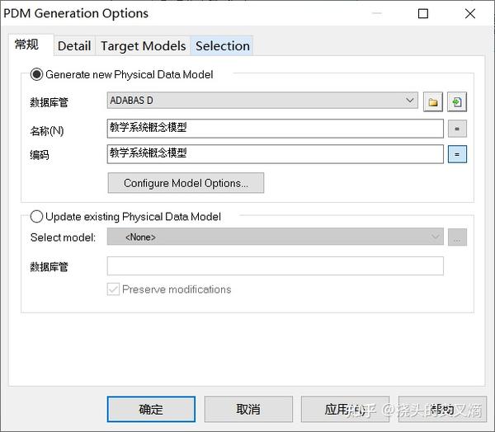Click the equals button next to 名称(N) field
The height and width of the screenshot is (432, 495).
click(457, 129)
